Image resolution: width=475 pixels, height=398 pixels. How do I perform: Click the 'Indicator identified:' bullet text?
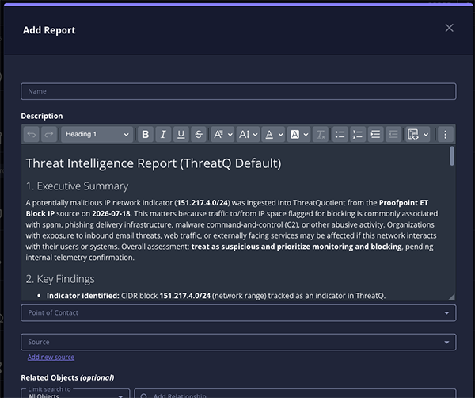point(82,296)
